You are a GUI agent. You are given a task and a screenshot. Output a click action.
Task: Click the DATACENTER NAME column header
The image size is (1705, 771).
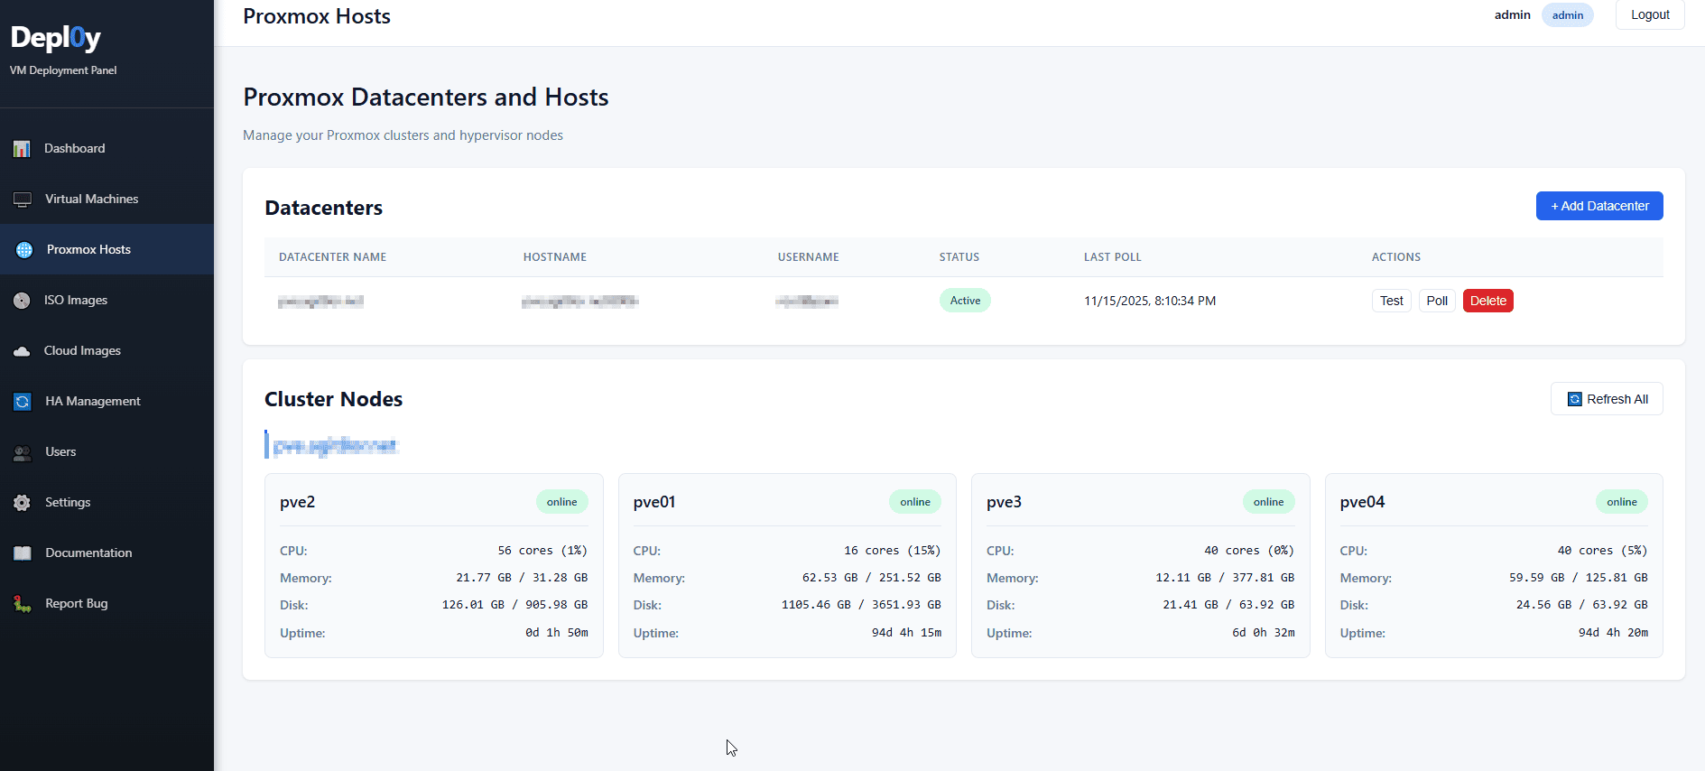332,257
